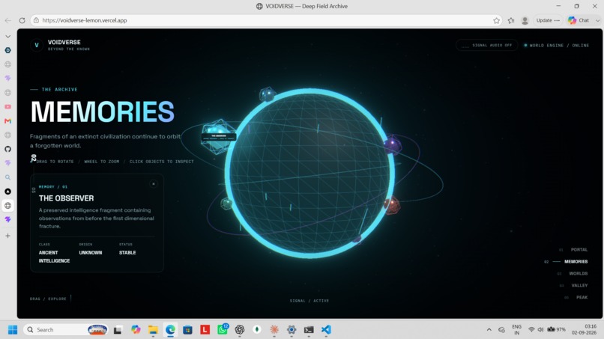This screenshot has width=604, height=339.
Task: Open the battery 97% tray indicator
Action: tap(557, 330)
